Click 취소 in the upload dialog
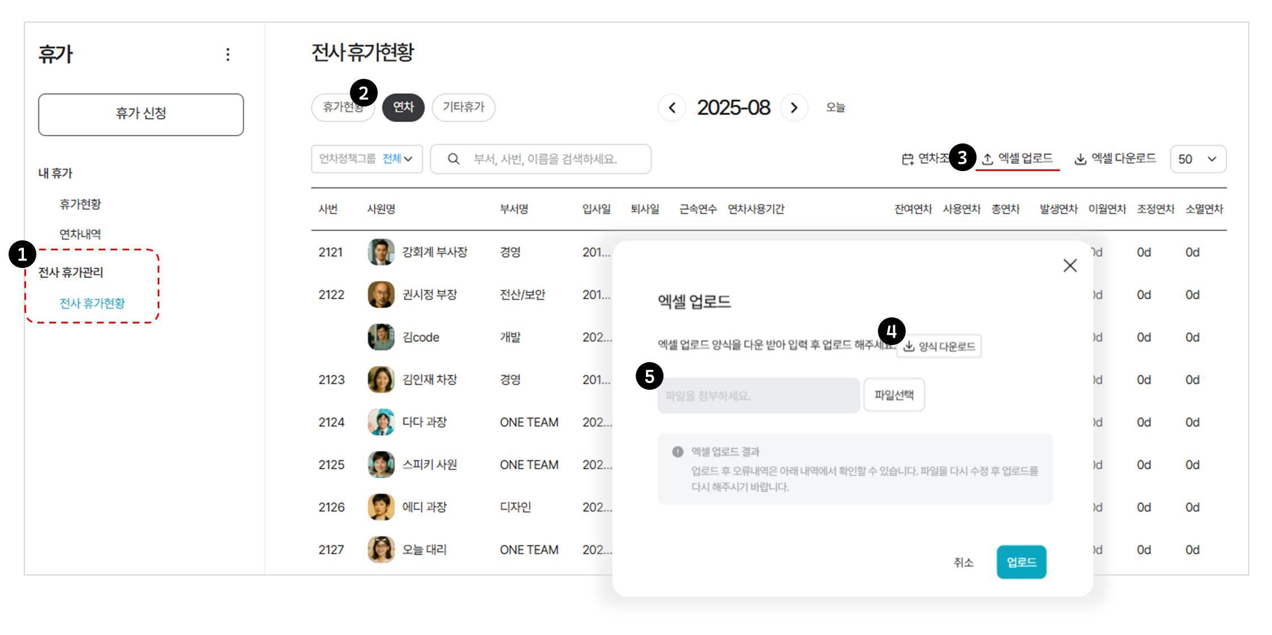 963,562
